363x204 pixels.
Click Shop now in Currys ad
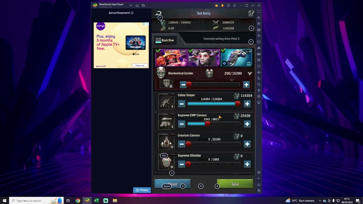point(140,65)
